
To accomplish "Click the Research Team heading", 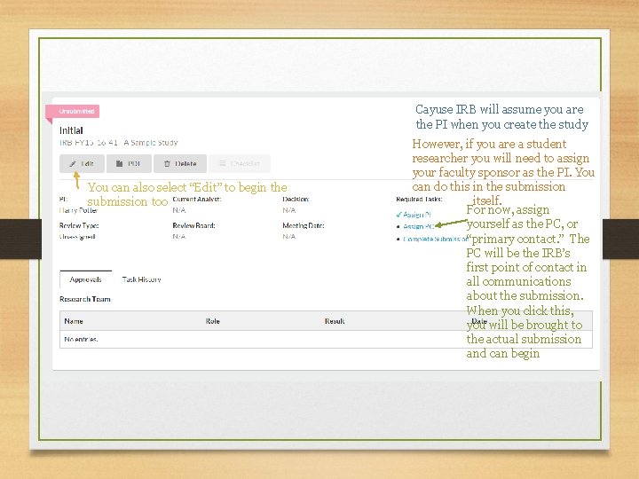I will coord(85,299).
